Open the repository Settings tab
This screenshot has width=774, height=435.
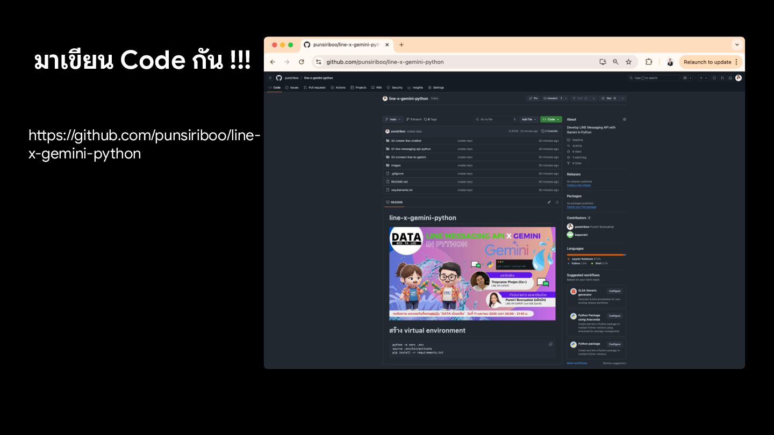pyautogui.click(x=436, y=88)
